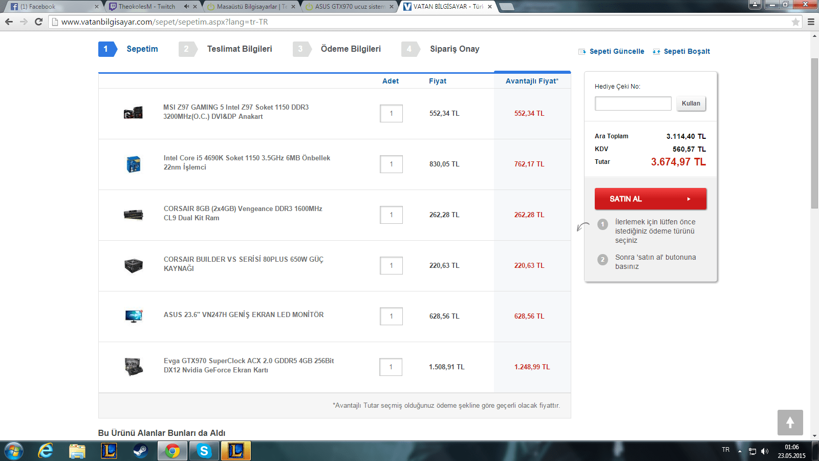The image size is (819, 461).
Task: Click the KDV value 560,57 TL
Action: coord(689,149)
